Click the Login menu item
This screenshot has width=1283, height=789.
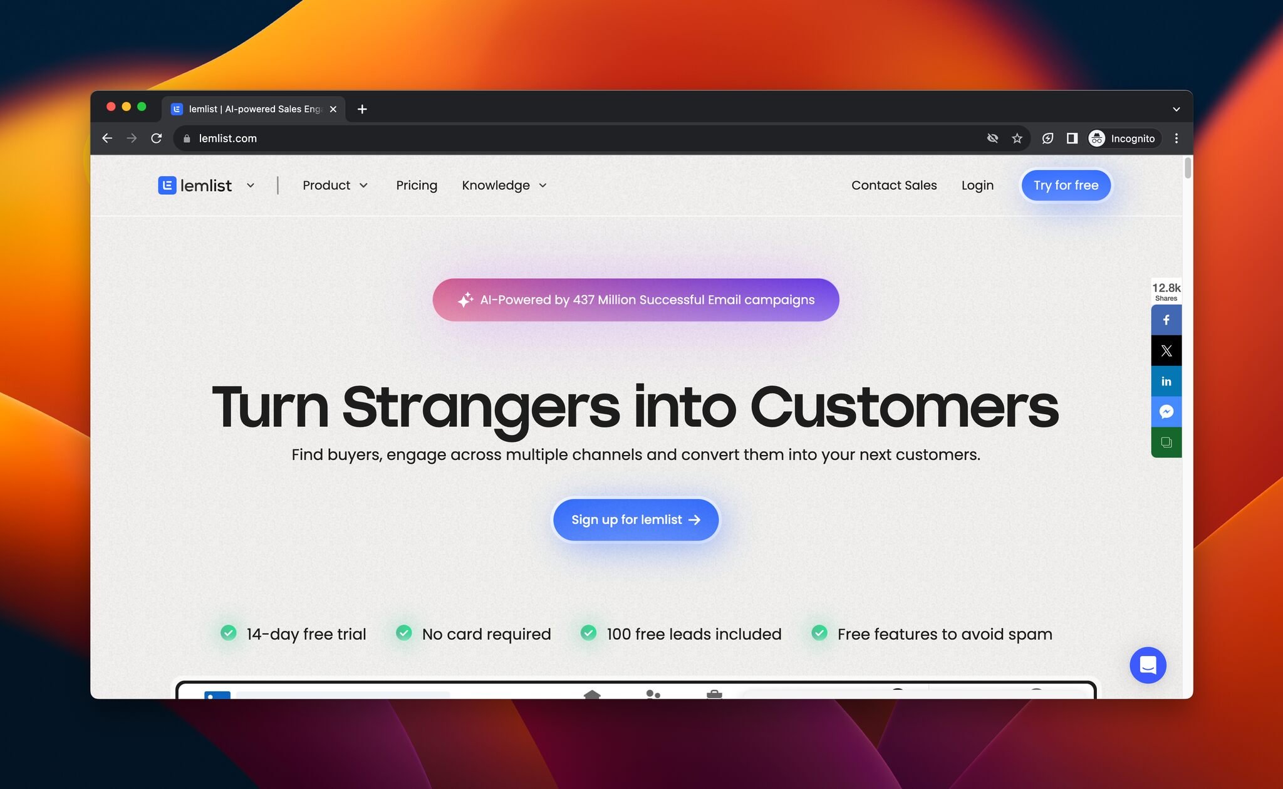[977, 185]
